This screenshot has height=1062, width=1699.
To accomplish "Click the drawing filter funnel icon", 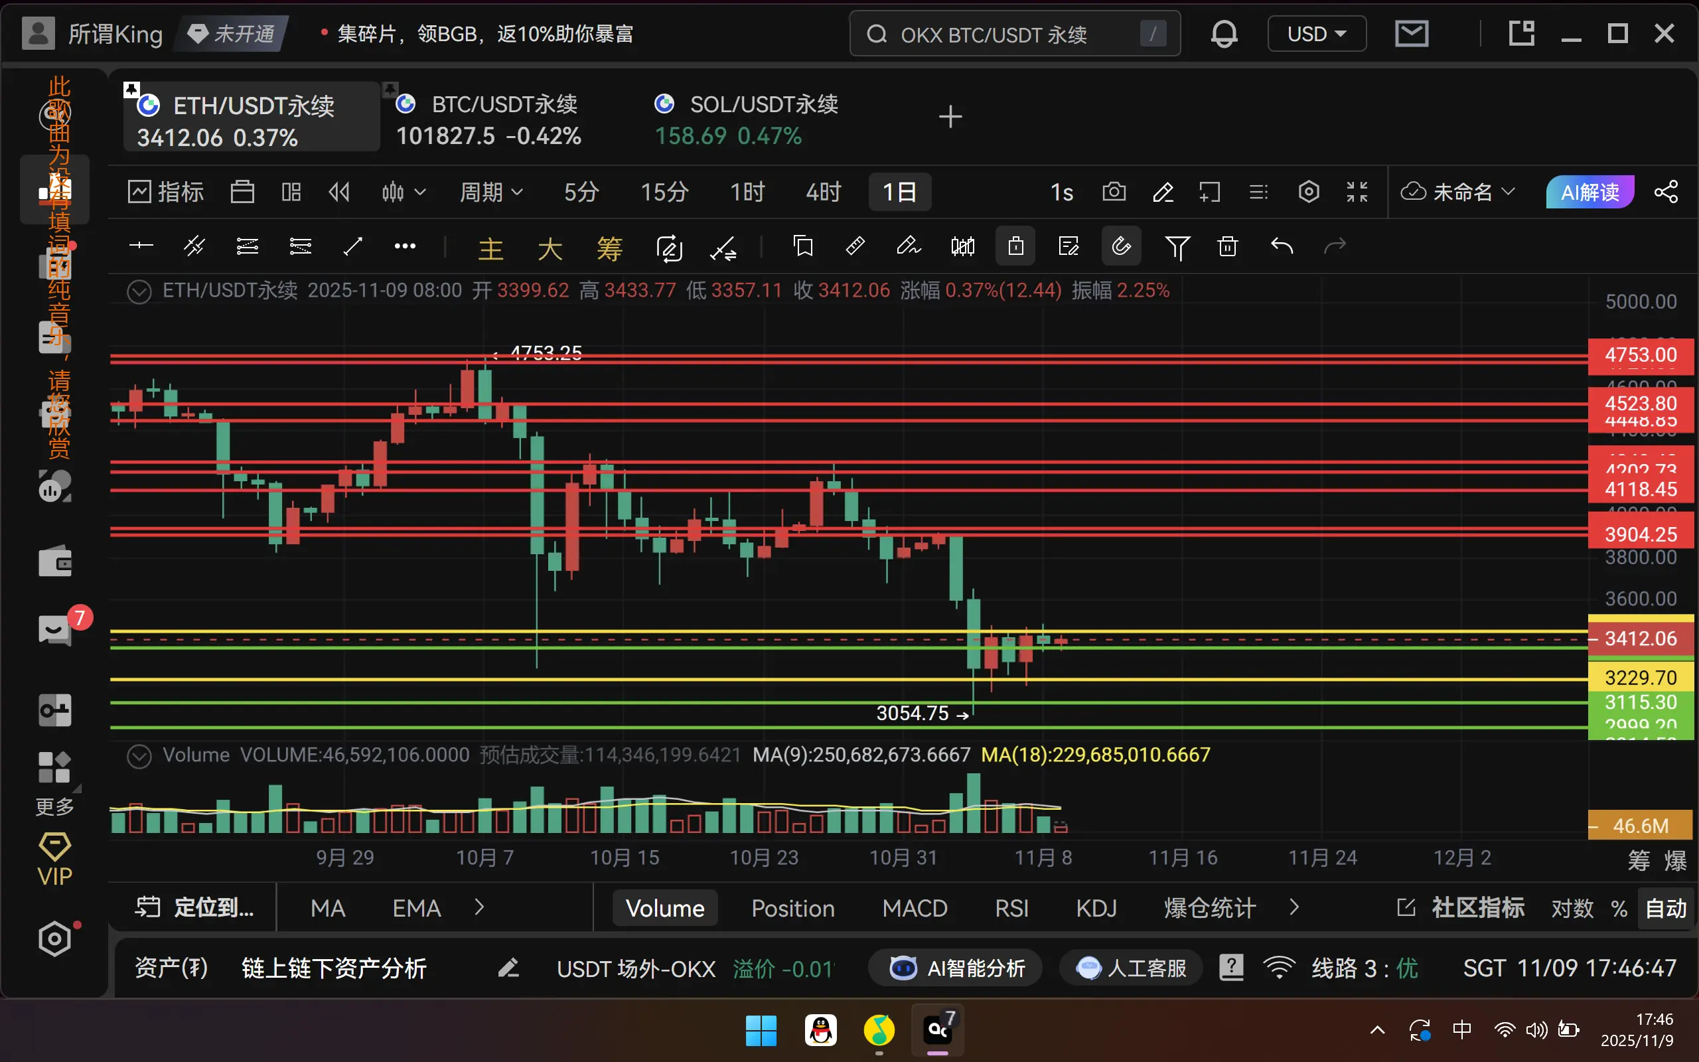I will (x=1177, y=246).
